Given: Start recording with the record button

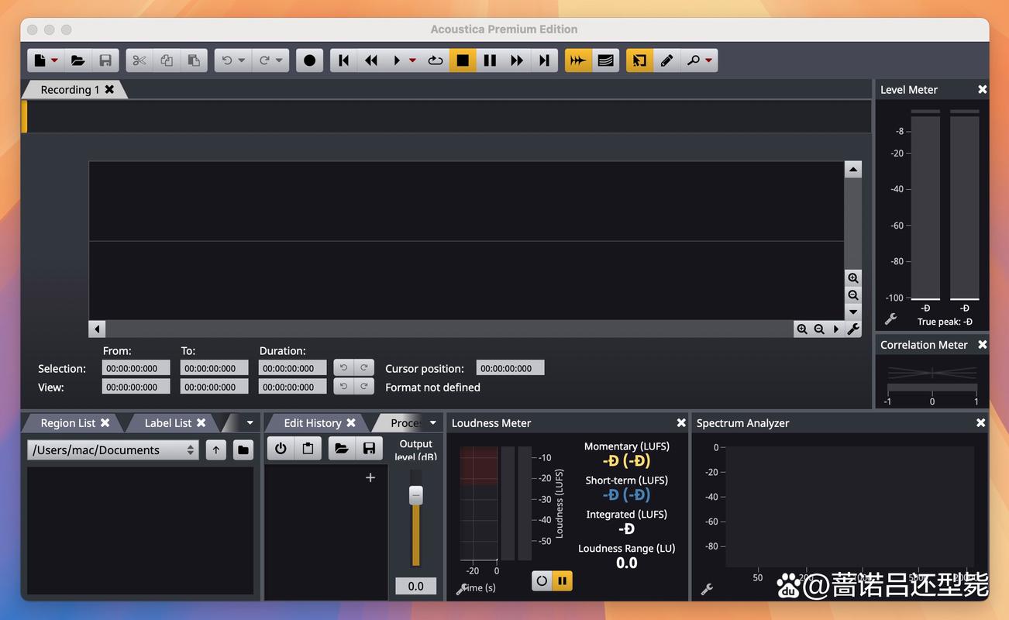Looking at the screenshot, I should [x=310, y=60].
